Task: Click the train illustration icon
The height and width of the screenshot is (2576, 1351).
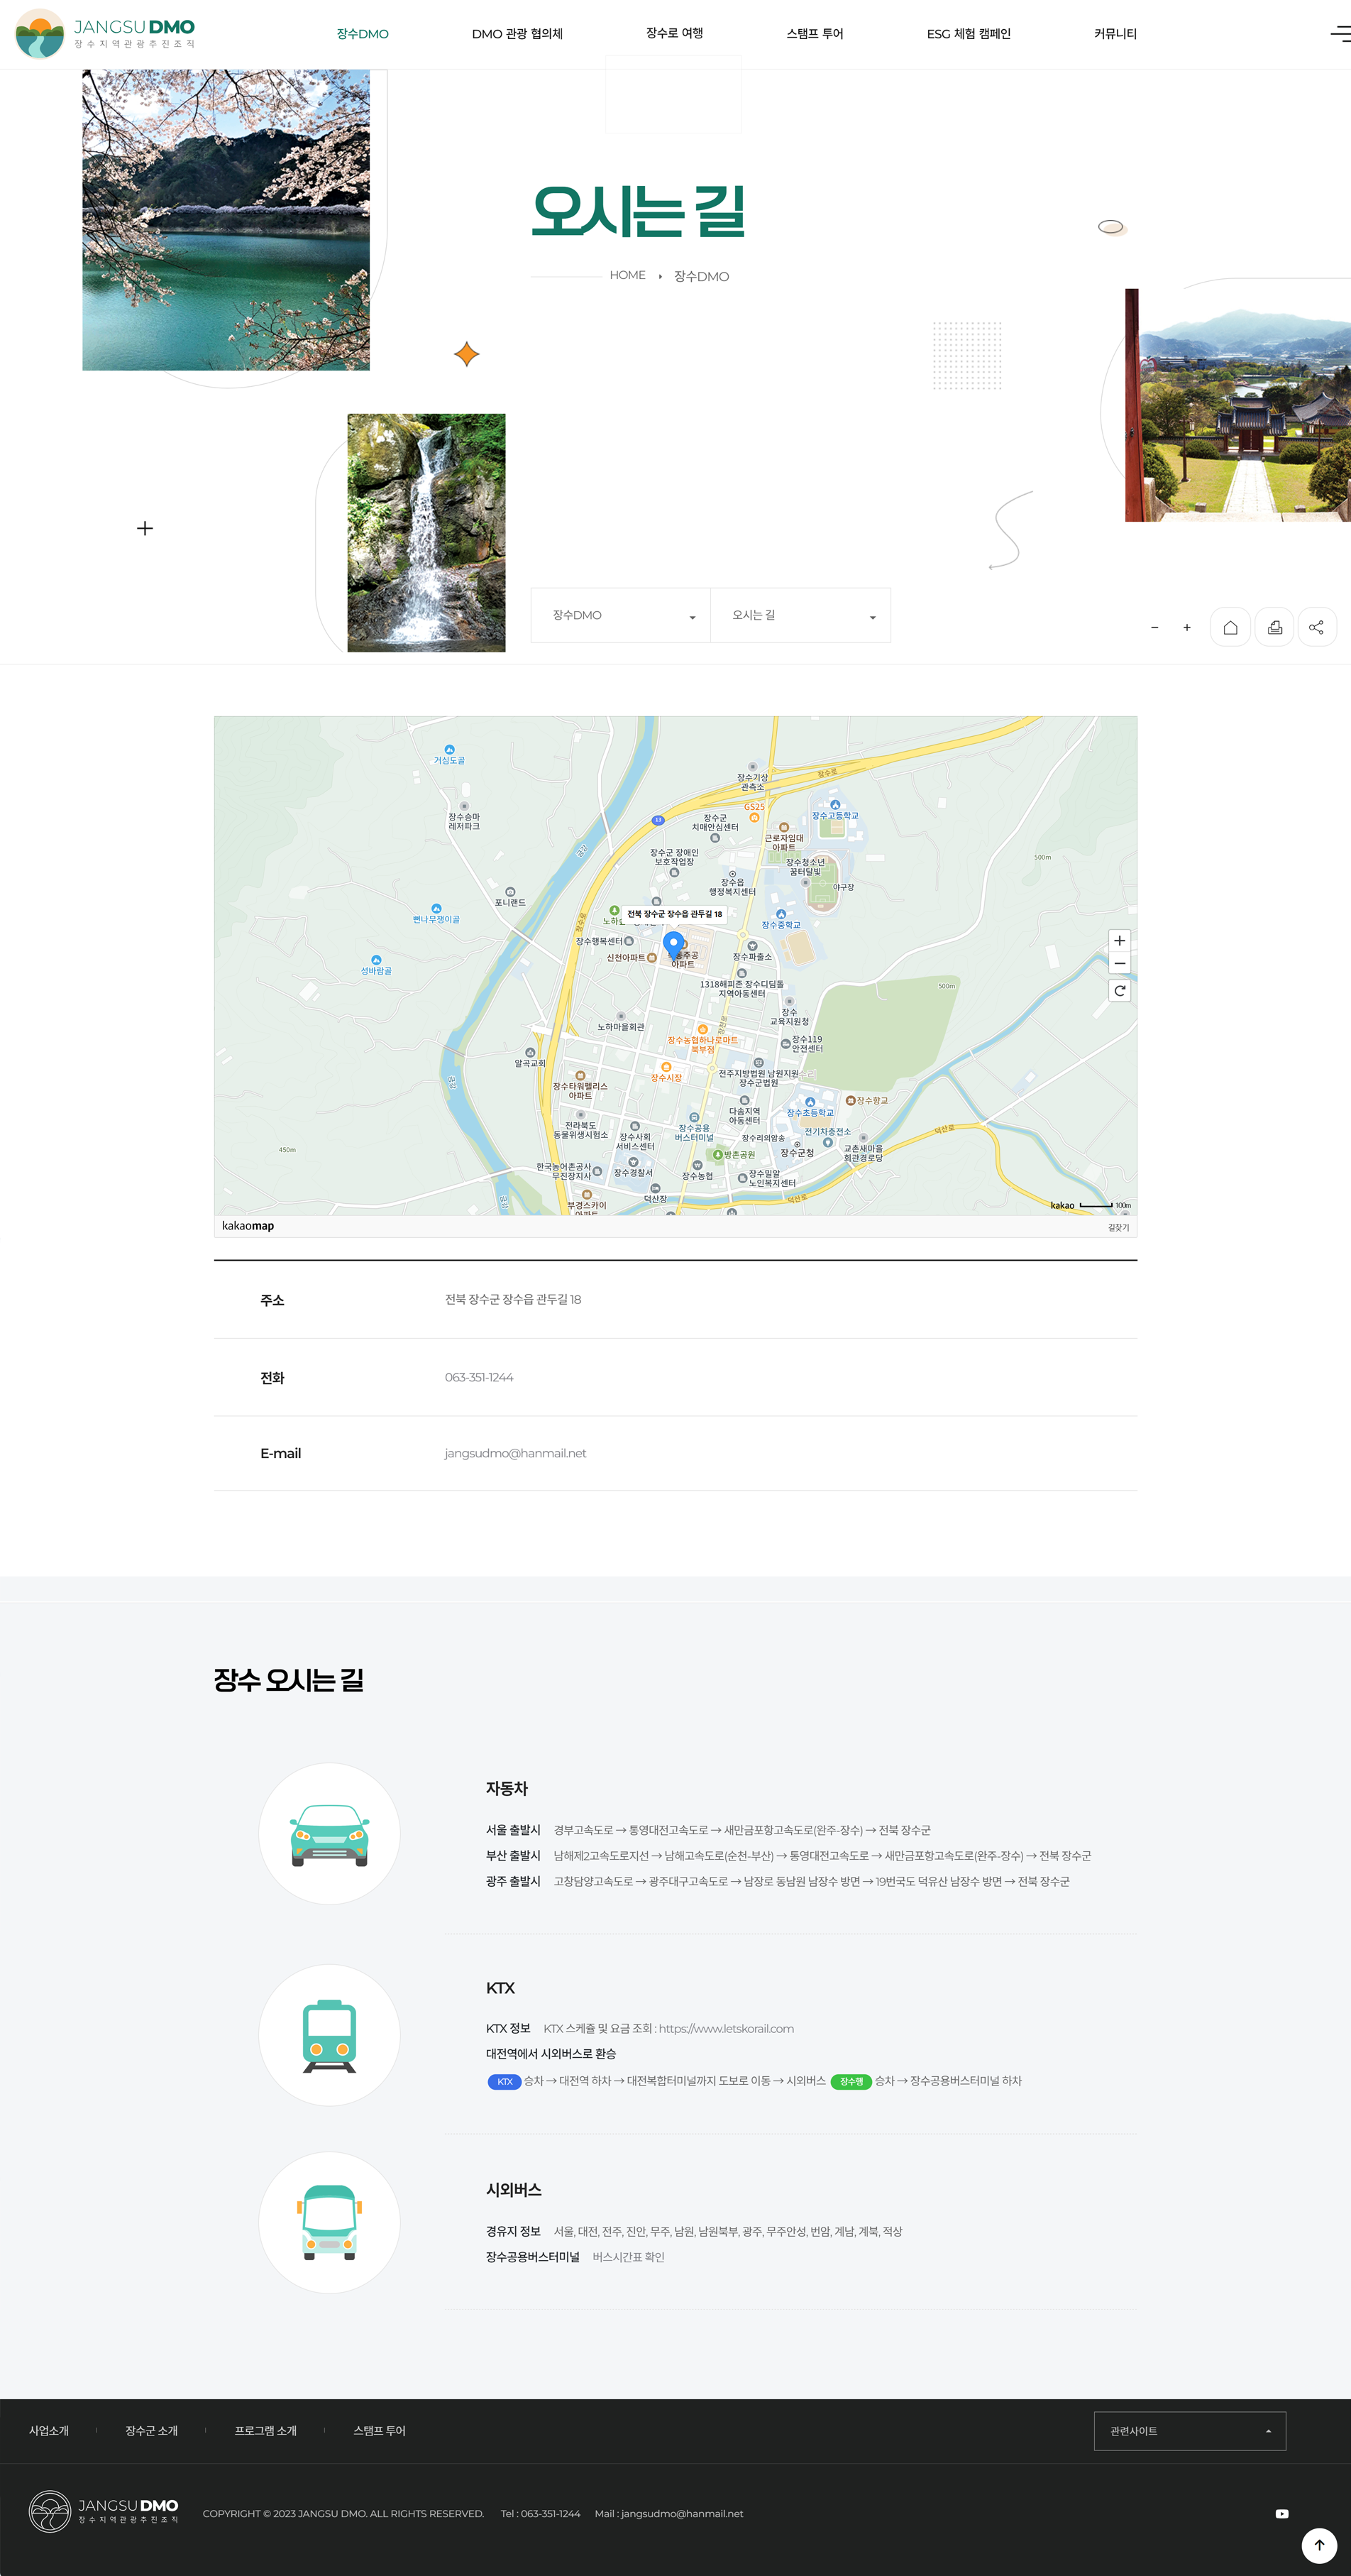Action: click(x=330, y=2036)
